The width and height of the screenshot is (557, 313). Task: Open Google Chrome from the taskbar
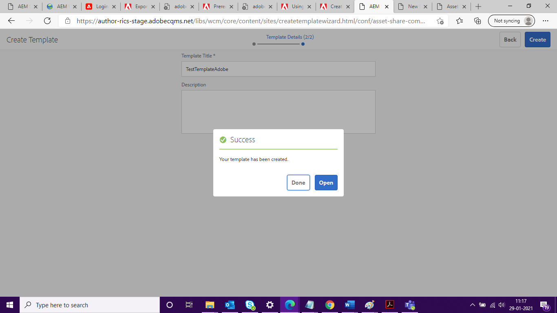[329, 304]
